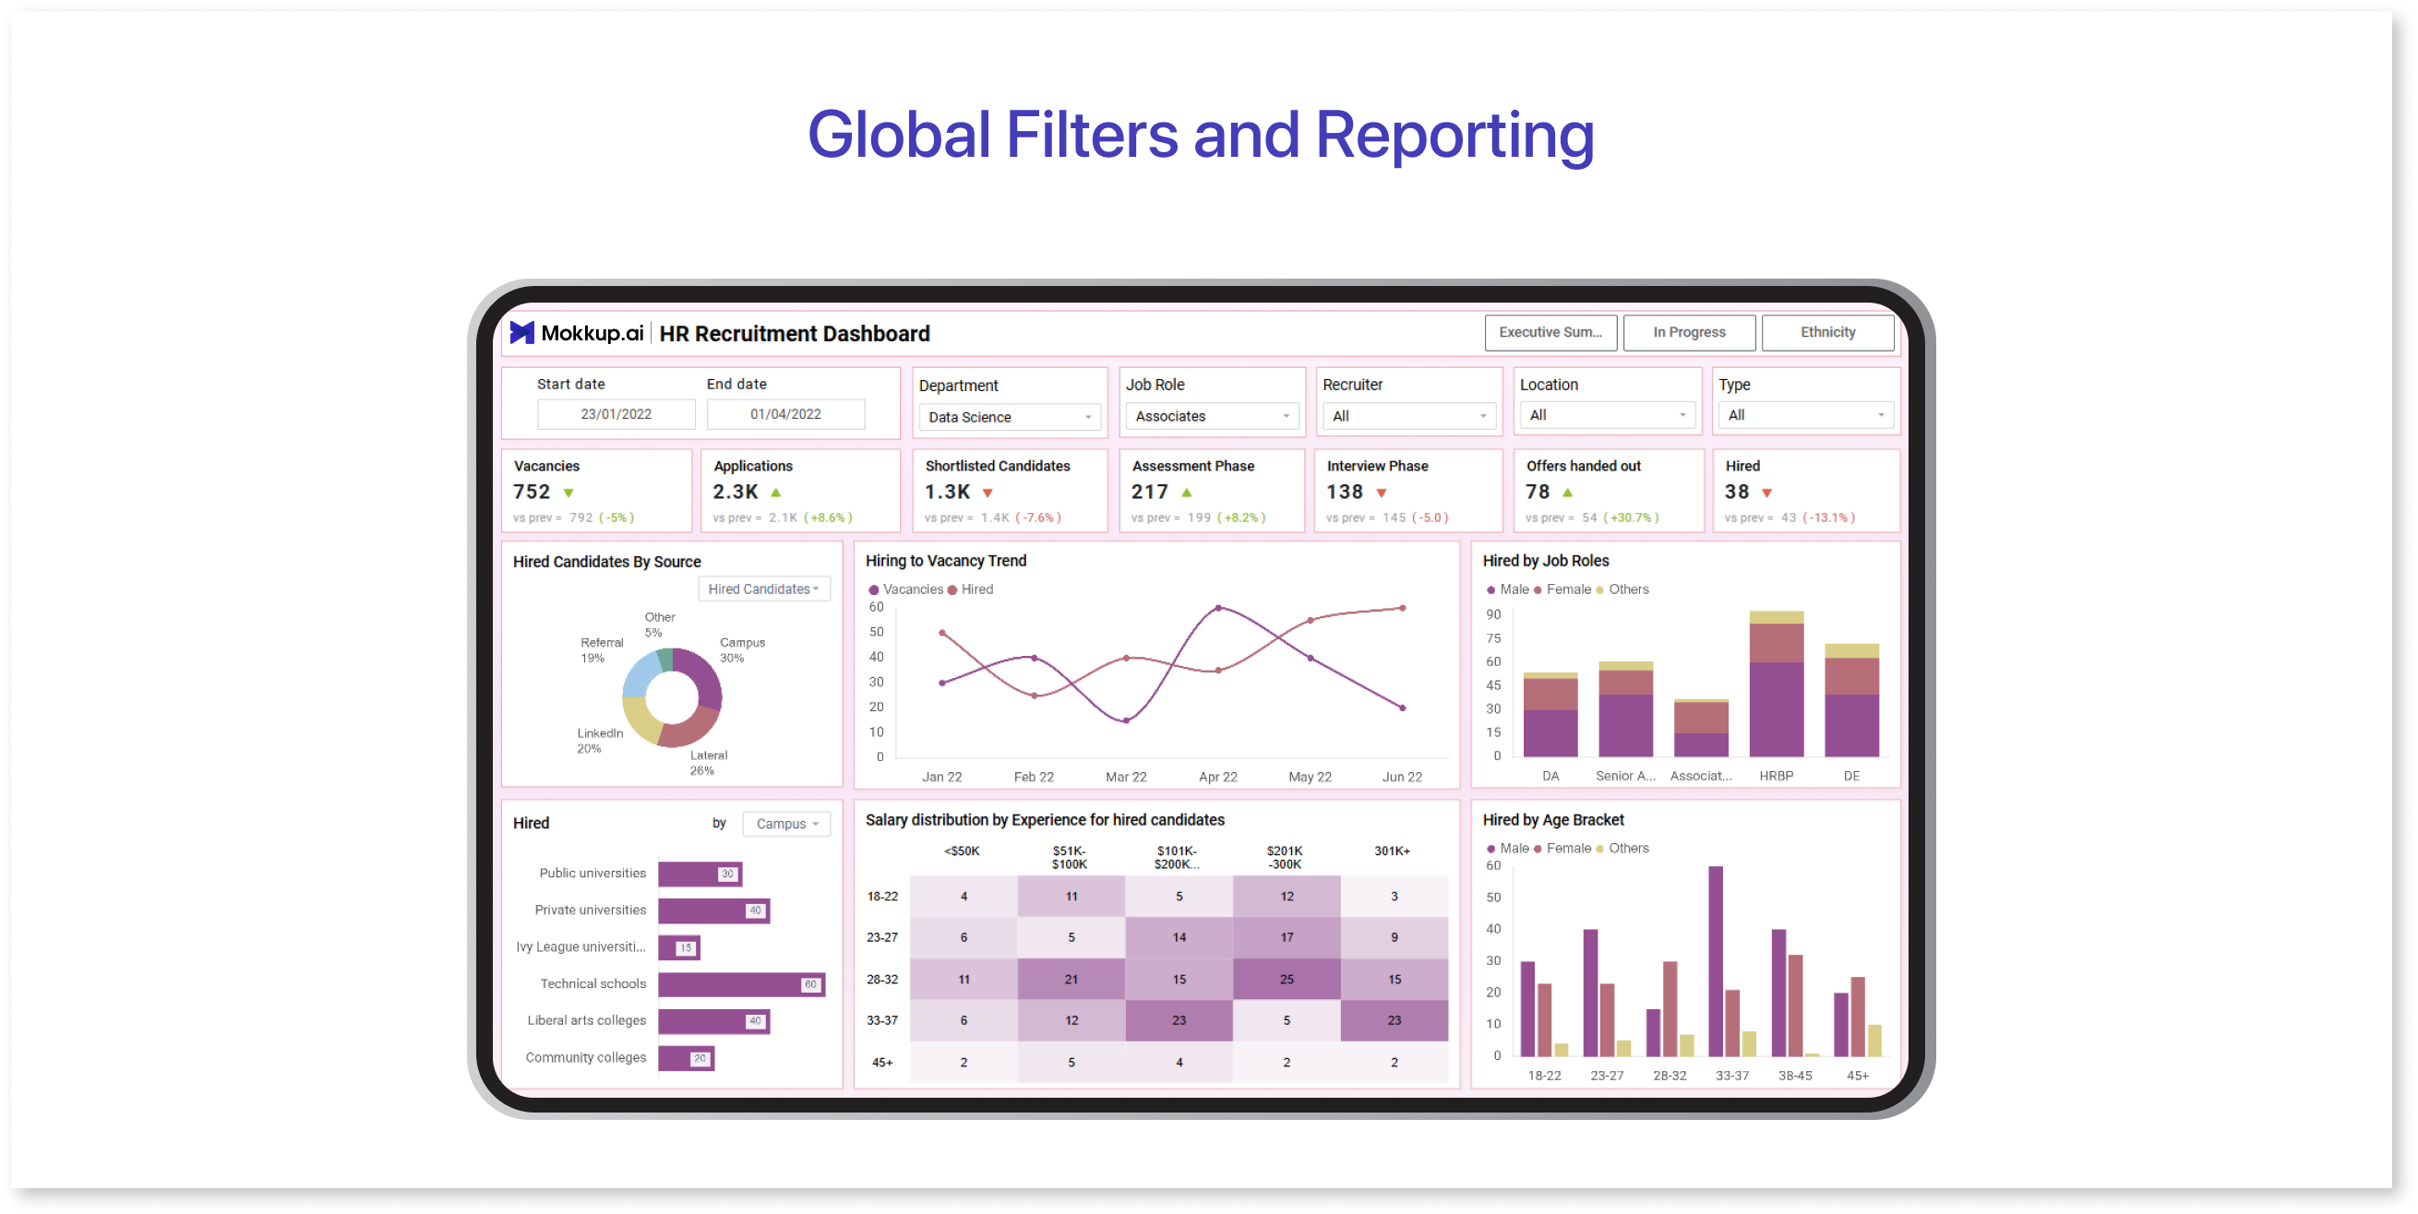2418x1214 pixels.
Task: Click the Vacancies down-trend arrow
Action: [x=569, y=493]
